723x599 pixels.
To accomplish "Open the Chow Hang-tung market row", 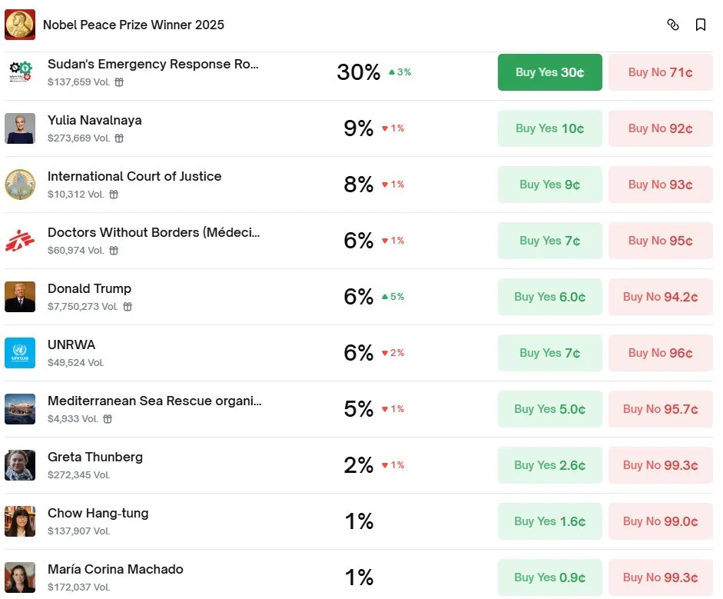I will [x=98, y=513].
